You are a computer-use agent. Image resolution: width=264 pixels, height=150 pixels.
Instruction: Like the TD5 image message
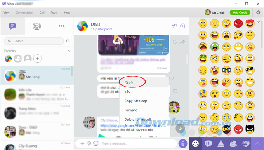(175, 42)
